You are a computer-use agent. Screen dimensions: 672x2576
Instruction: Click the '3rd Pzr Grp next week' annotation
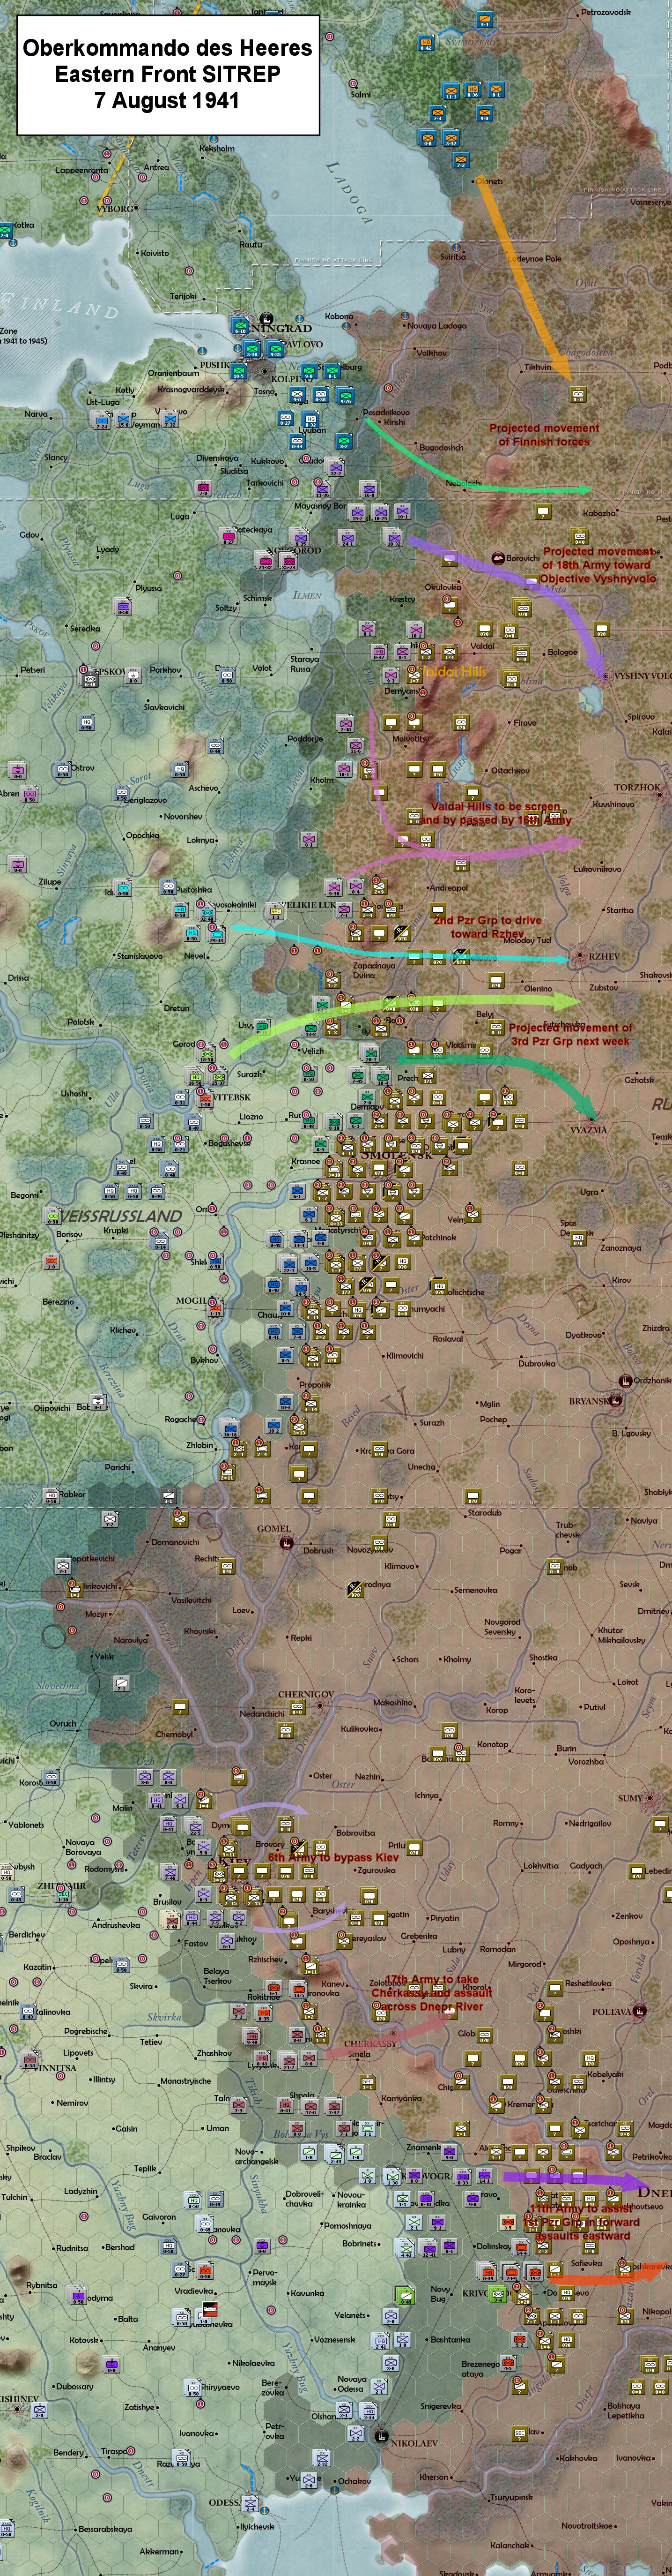(x=570, y=1034)
